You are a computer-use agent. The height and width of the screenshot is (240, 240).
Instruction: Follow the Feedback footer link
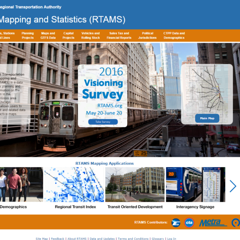coord(58,238)
